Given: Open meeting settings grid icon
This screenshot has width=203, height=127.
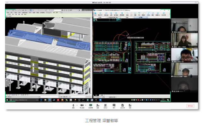Looking at the screenshot, I should pos(130,105).
